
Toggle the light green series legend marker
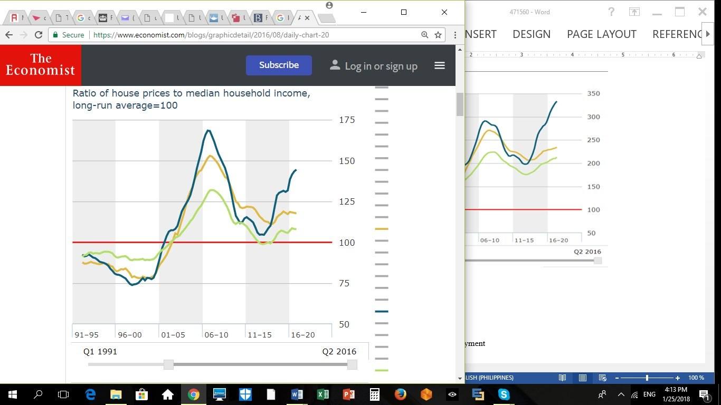click(381, 370)
